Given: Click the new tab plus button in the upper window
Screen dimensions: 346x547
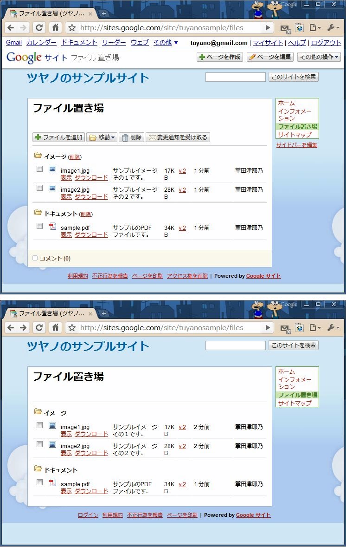Looking at the screenshot, I should tap(103, 13).
